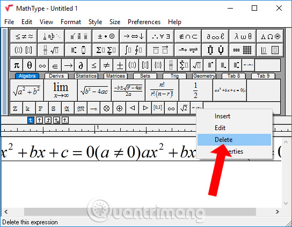The width and height of the screenshot is (292, 227).
Task: Open the boxes templates palette
Action: pos(270,50)
